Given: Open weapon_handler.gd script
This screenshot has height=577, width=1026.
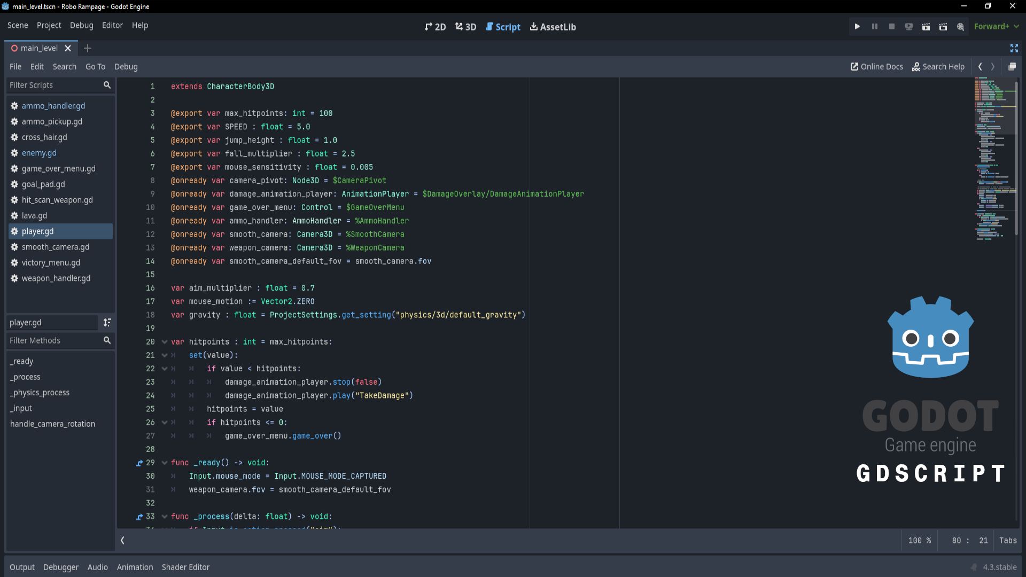Looking at the screenshot, I should pos(60,278).
